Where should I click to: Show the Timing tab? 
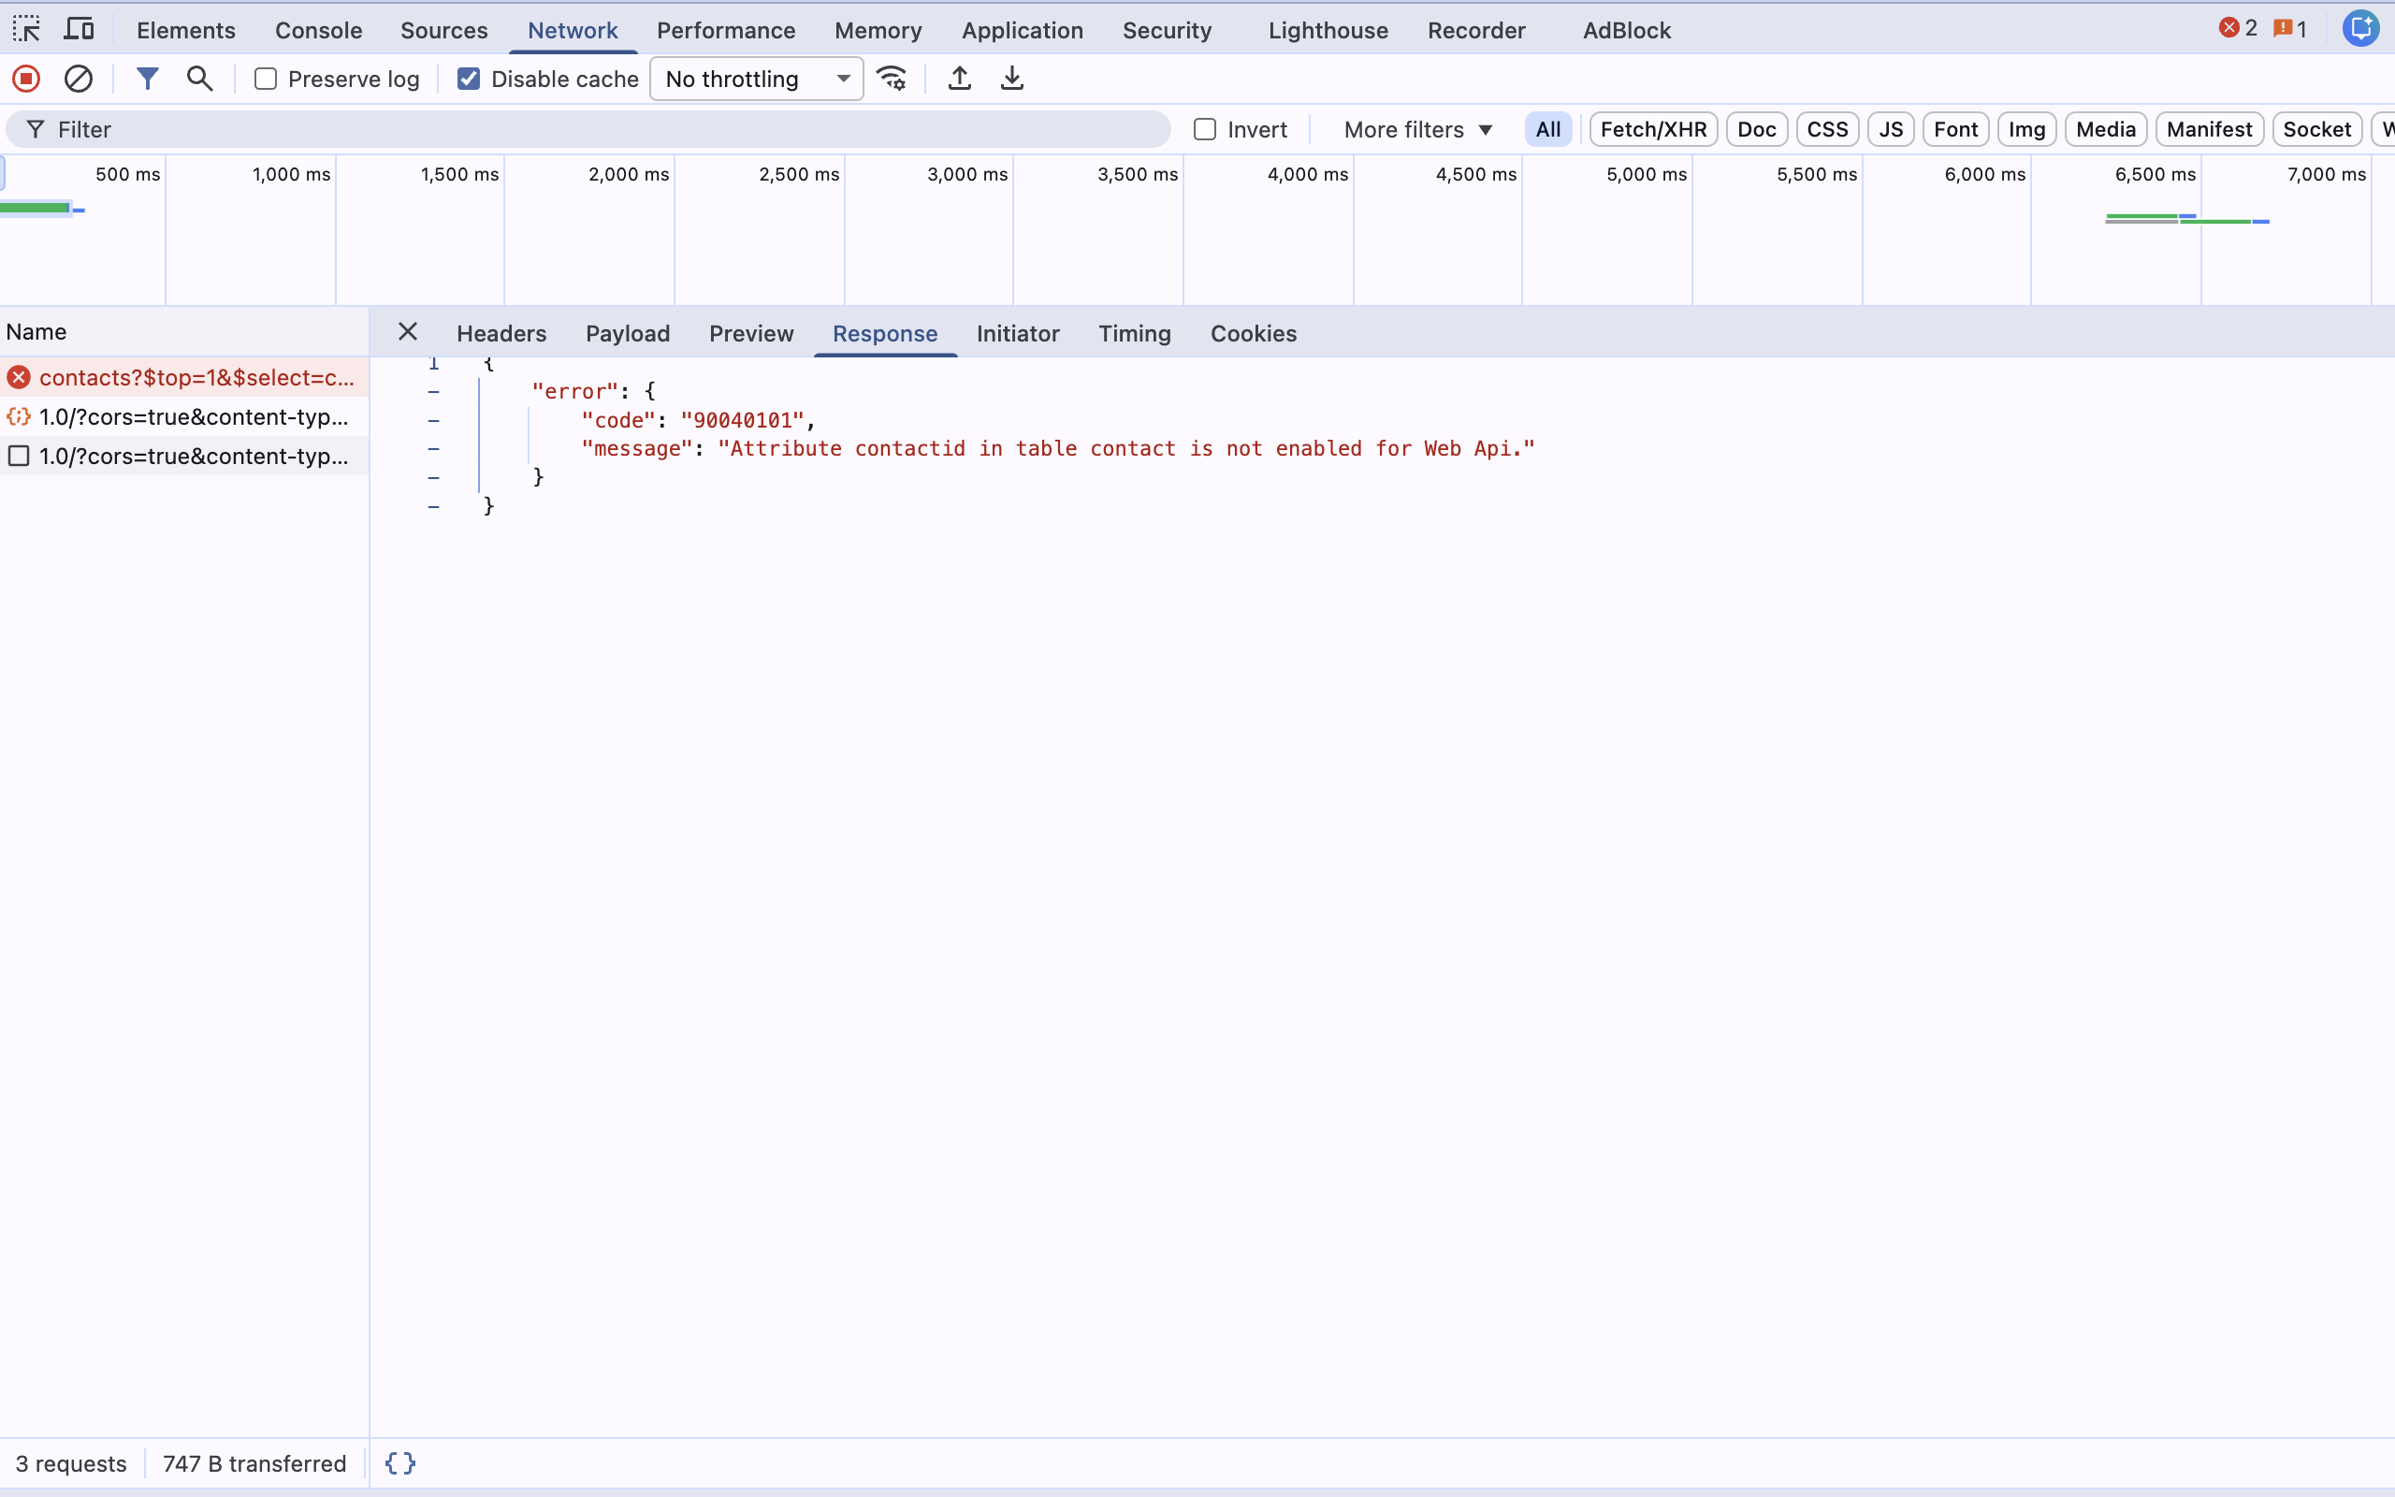[x=1134, y=334]
